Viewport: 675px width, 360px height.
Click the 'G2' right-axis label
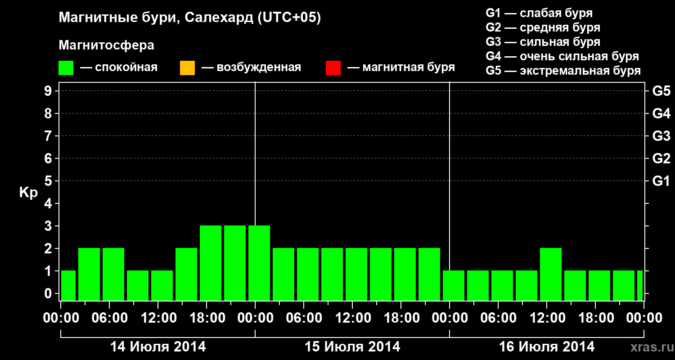pyautogui.click(x=661, y=158)
